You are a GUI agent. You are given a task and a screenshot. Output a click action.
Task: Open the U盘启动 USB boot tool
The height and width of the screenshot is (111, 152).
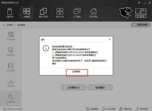click(10, 13)
